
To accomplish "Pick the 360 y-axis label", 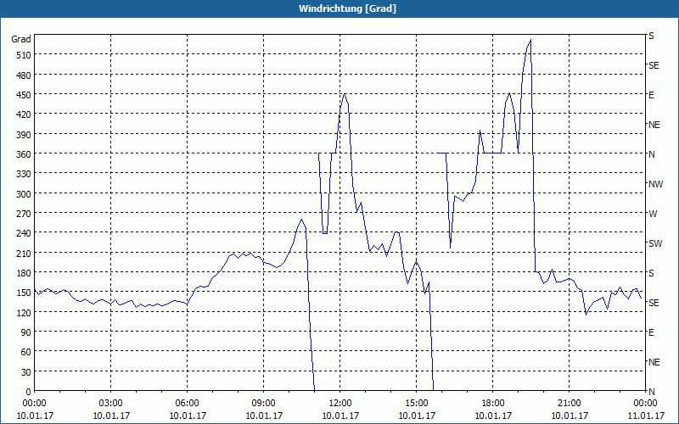I will pos(24,154).
